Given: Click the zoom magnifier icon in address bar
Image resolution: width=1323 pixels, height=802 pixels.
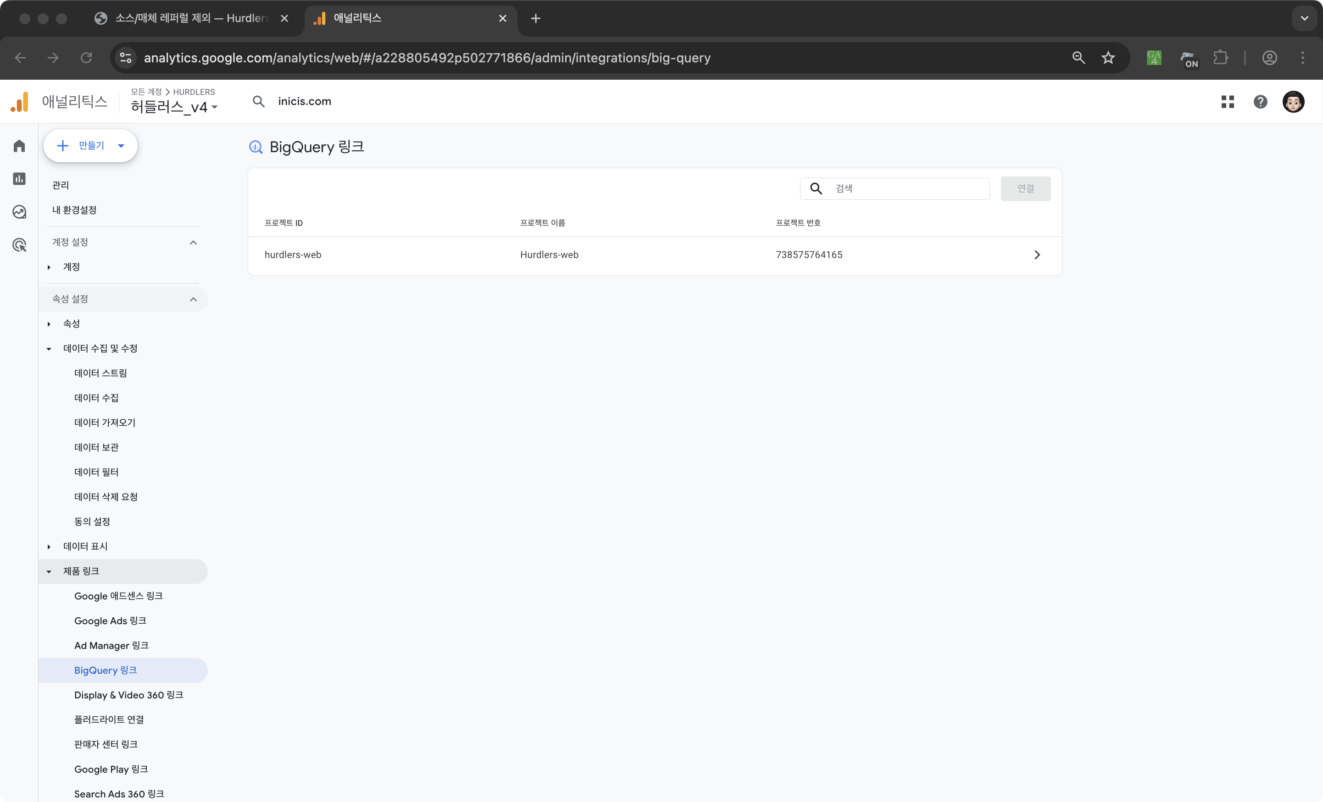Looking at the screenshot, I should point(1078,57).
